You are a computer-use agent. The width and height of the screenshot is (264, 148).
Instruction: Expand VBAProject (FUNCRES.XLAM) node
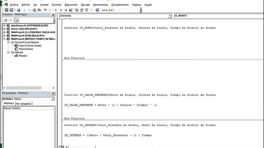[x=5, y=36]
